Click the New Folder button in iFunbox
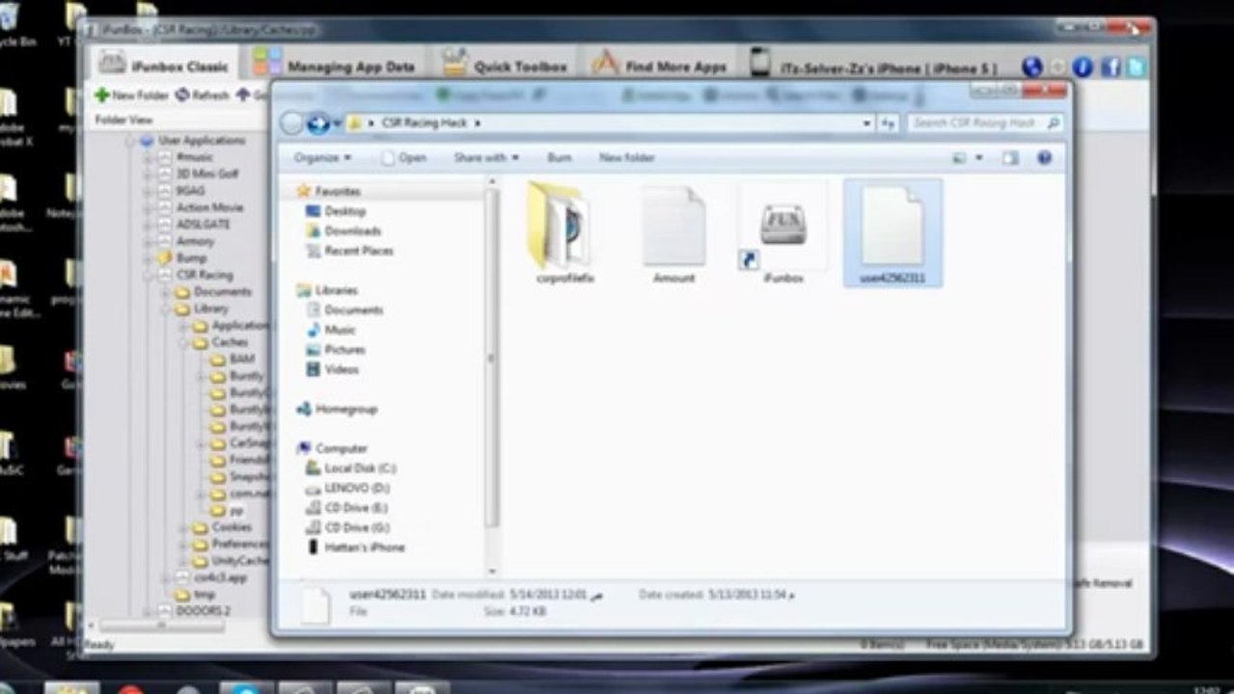Screen dimensions: 1234x694 [x=131, y=95]
